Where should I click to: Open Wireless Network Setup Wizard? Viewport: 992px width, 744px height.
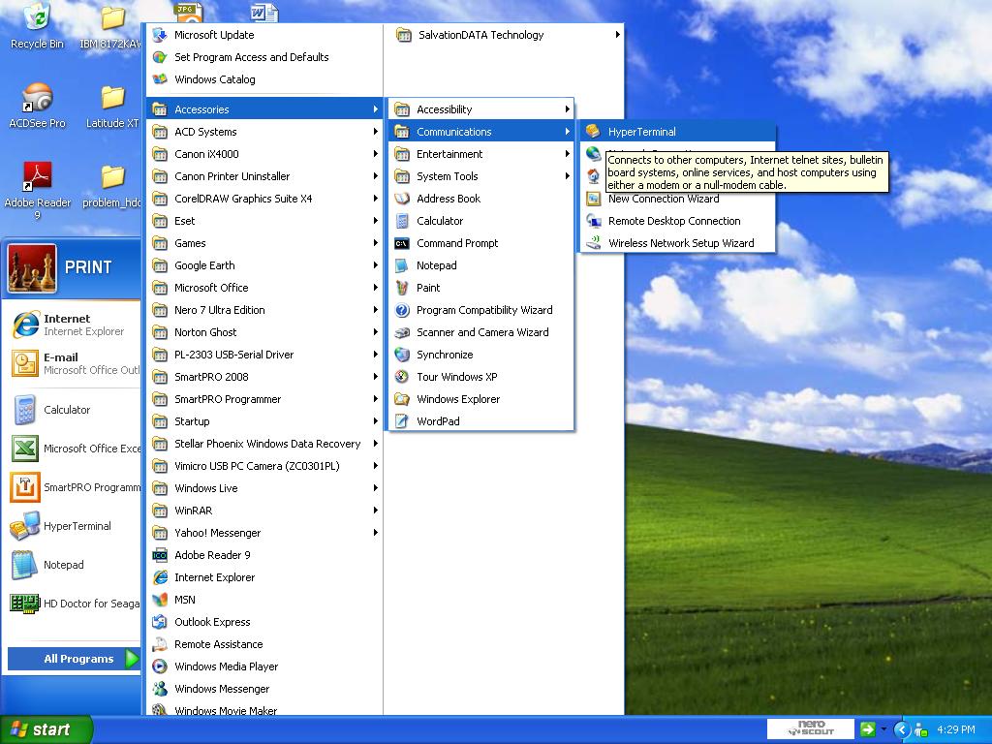[677, 243]
